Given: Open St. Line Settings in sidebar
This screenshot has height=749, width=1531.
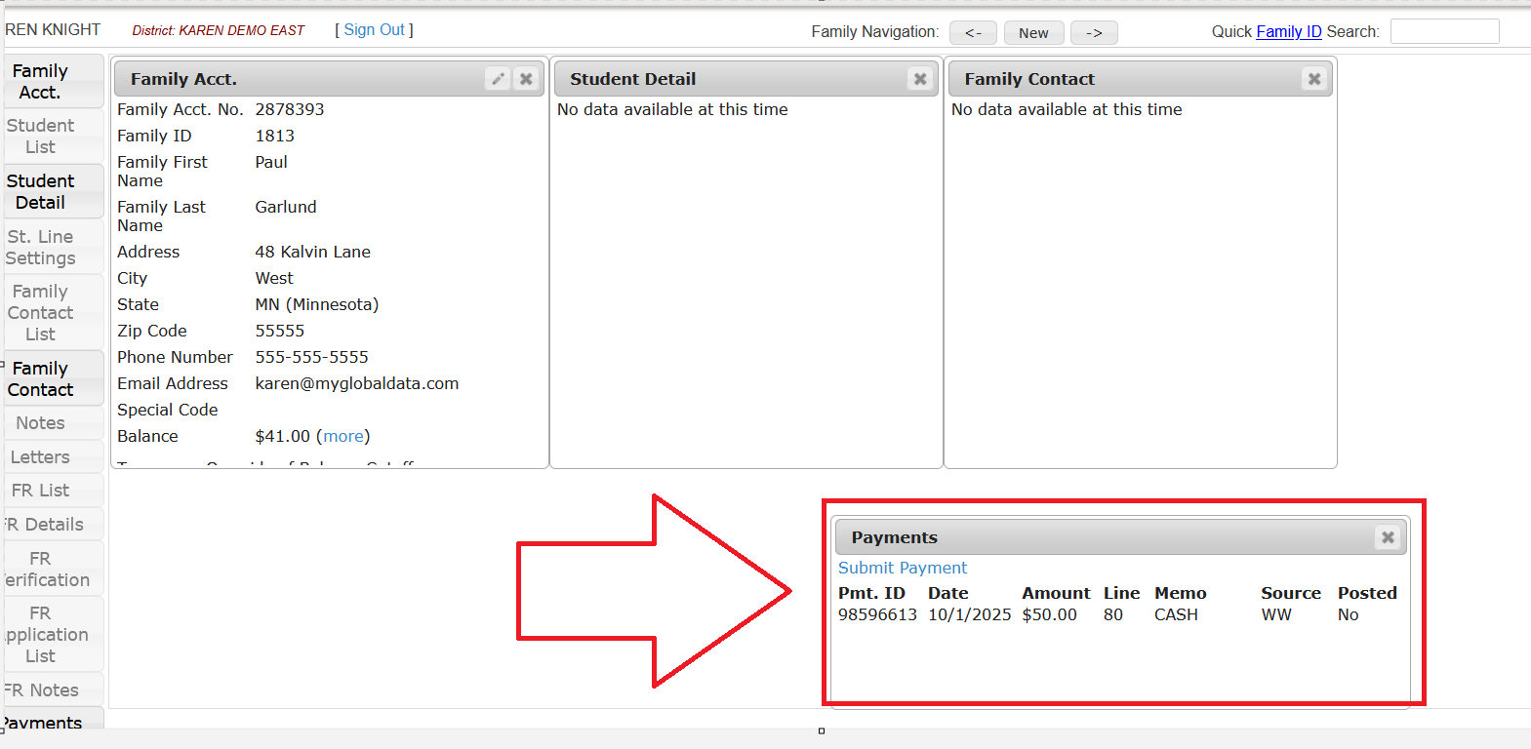Looking at the screenshot, I should click(x=41, y=248).
